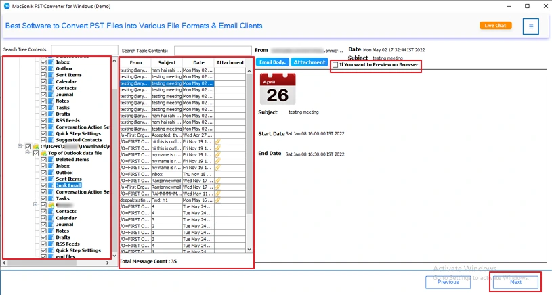Image resolution: width=552 pixels, height=295 pixels.
Task: Toggle the eml files checkbox
Action: point(43,256)
